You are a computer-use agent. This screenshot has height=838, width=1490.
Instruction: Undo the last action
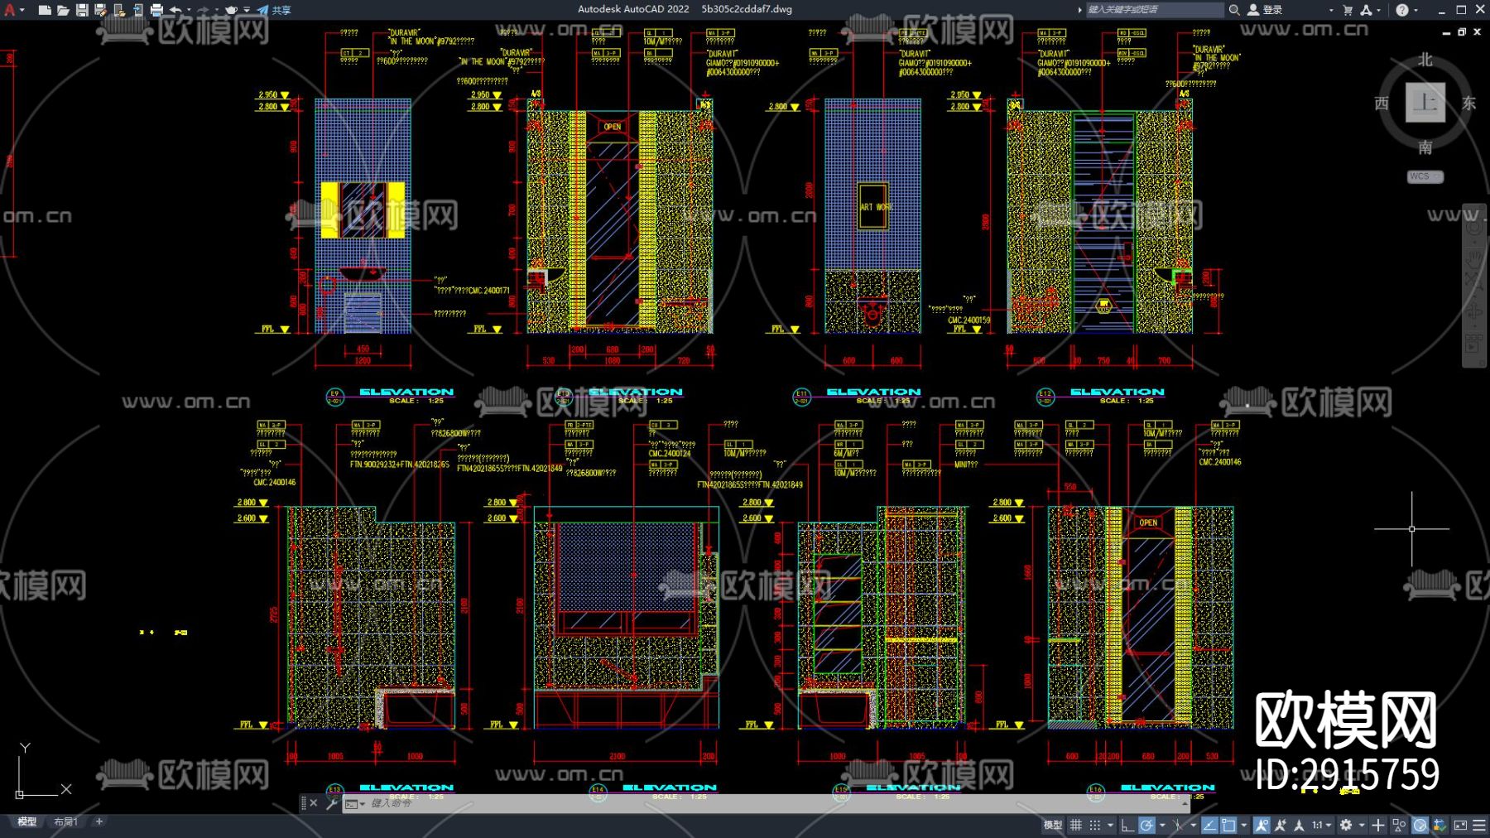click(x=175, y=10)
